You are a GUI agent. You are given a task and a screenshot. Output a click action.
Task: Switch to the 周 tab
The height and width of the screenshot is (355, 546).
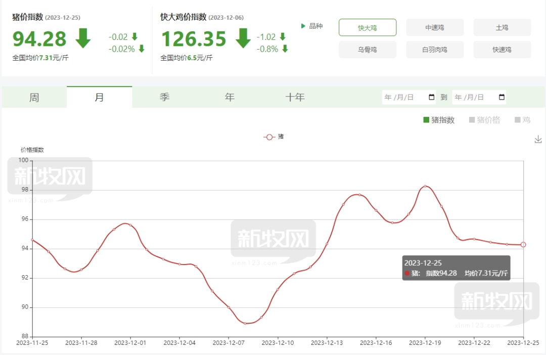34,97
